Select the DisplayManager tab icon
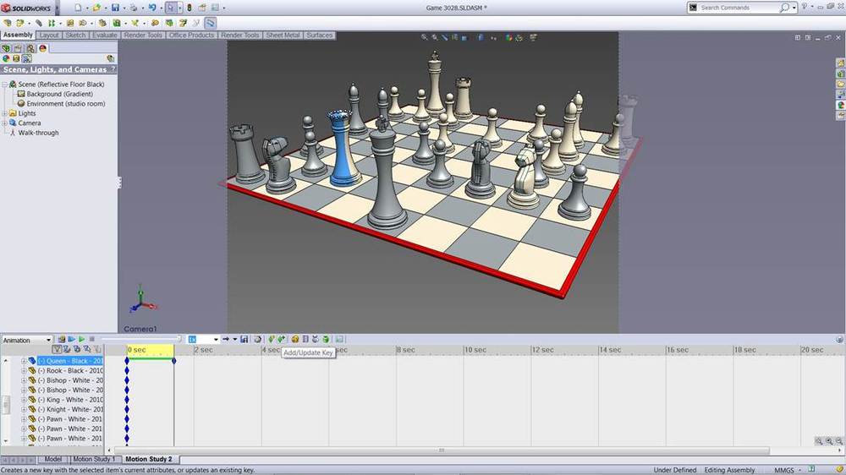 [42, 48]
